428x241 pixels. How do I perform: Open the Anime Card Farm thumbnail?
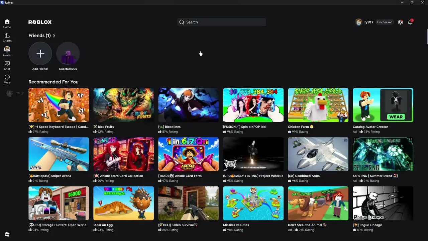click(188, 154)
